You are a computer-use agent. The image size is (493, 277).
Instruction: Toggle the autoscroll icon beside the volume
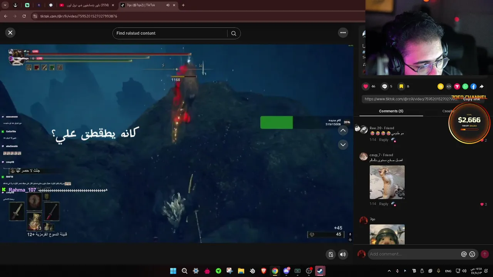[x=331, y=254]
